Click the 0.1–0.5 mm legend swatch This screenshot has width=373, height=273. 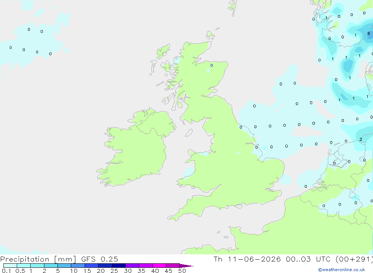[x=10, y=266]
